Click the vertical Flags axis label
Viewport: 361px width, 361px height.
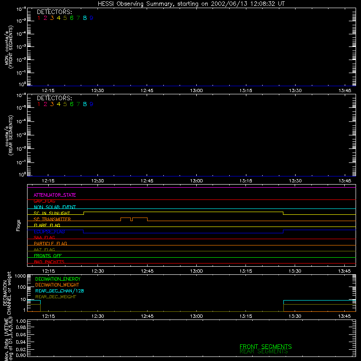click(x=19, y=225)
